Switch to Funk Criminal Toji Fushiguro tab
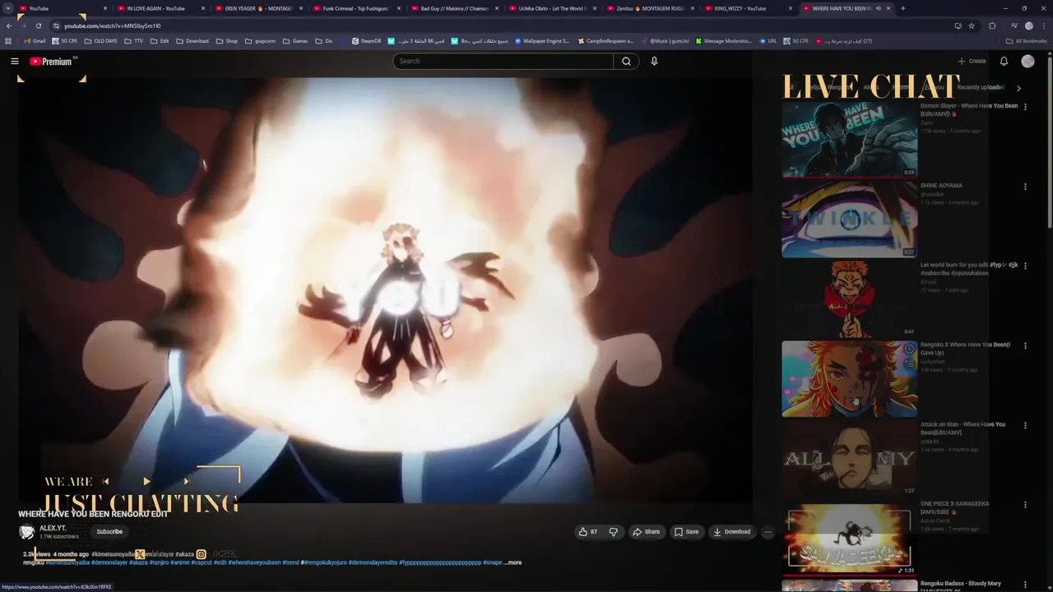Screen dimensions: 1053x592 (x=355, y=8)
